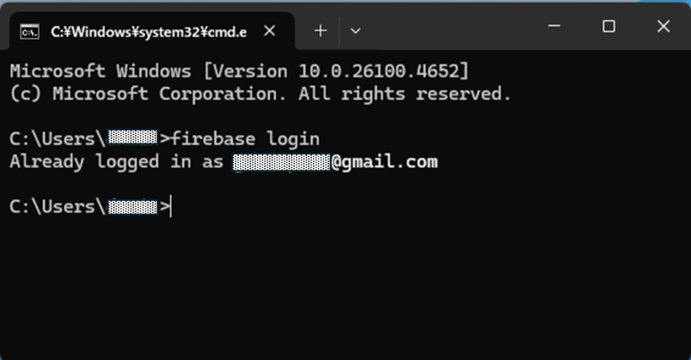The height and width of the screenshot is (360, 691).
Task: Minimize the terminal window
Action: (554, 26)
